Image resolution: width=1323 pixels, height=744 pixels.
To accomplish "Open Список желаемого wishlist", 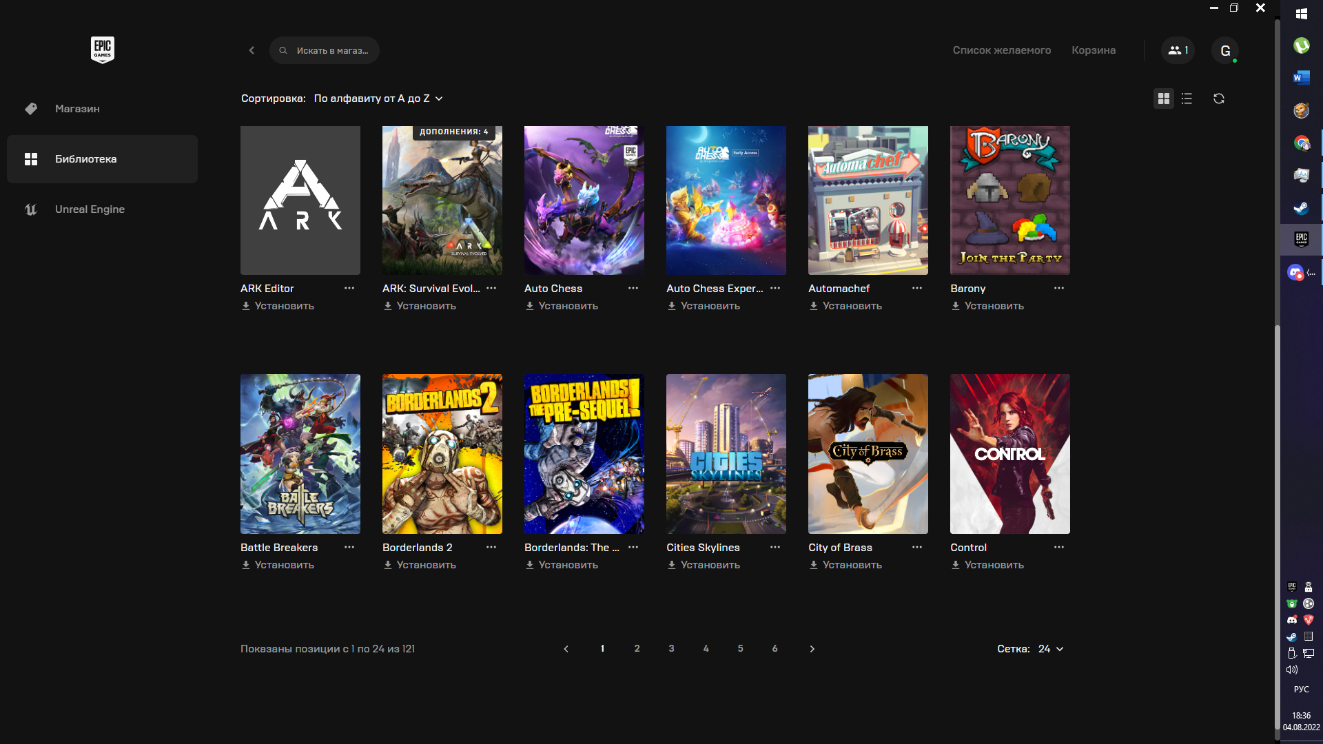I will coord(1002,50).
